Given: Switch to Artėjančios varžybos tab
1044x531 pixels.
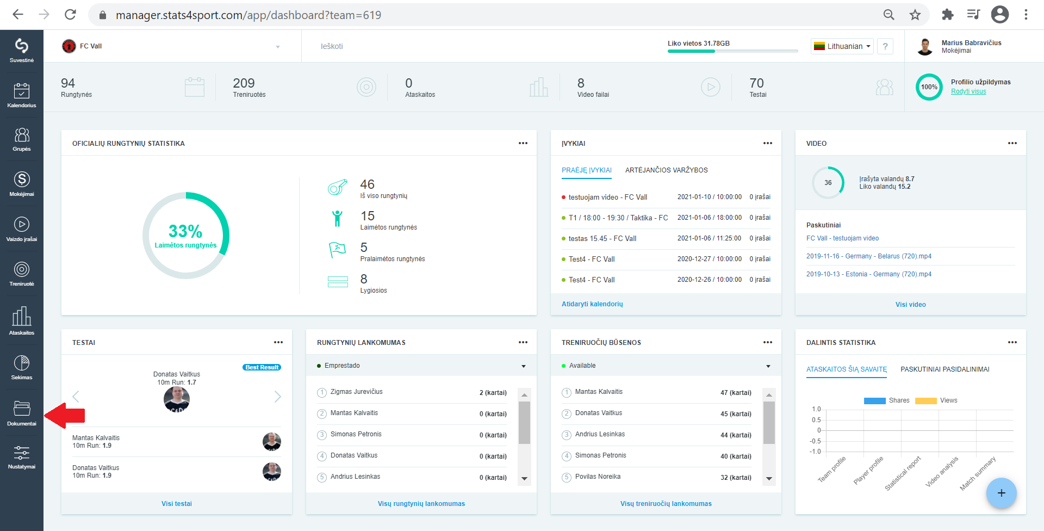Looking at the screenshot, I should click(666, 170).
